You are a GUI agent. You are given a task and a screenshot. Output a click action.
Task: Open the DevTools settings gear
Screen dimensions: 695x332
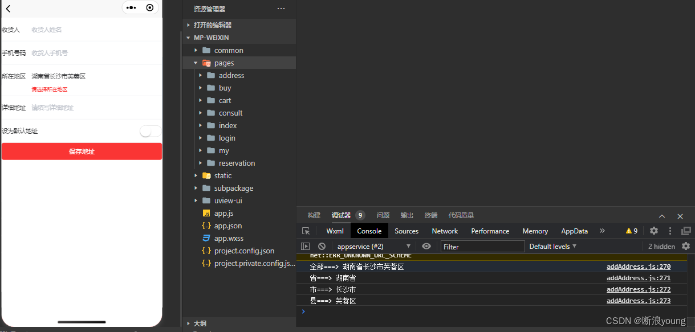click(x=653, y=231)
